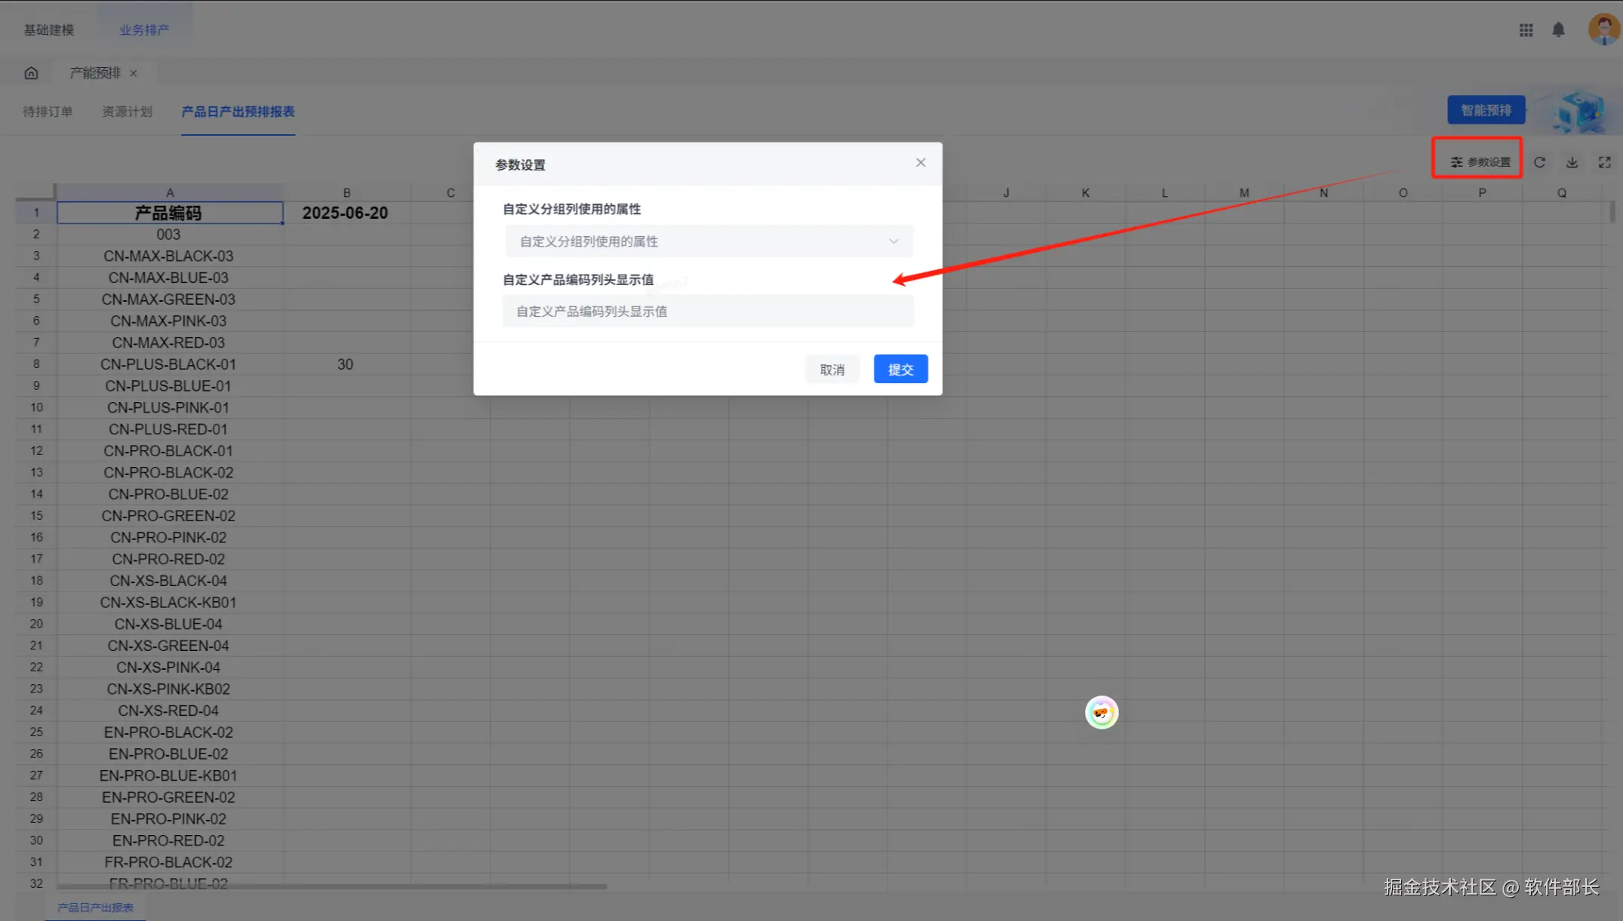Close the 参数设置 dialog

(921, 163)
